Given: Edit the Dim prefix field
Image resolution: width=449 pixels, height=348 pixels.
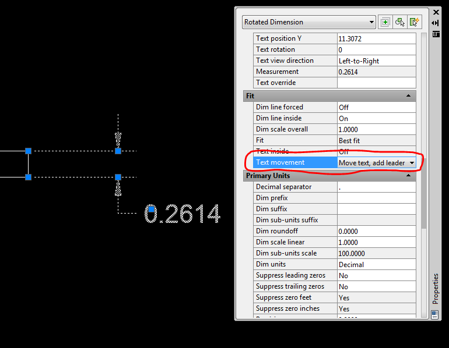Looking at the screenshot, I should (376, 198).
